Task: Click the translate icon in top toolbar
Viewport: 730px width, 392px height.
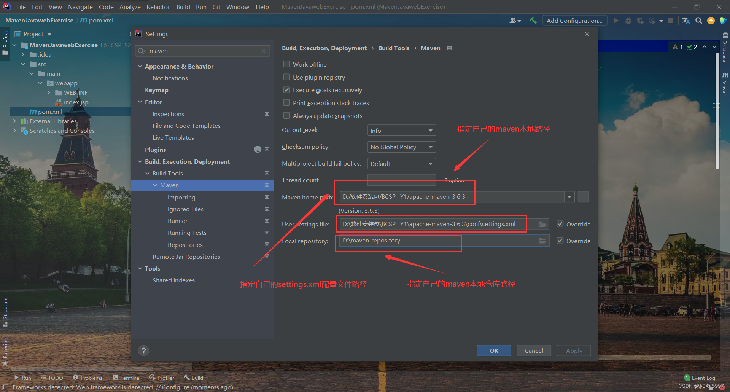Action: pyautogui.click(x=686, y=21)
